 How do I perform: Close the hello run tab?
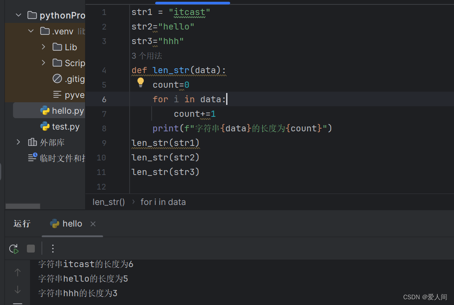93,224
